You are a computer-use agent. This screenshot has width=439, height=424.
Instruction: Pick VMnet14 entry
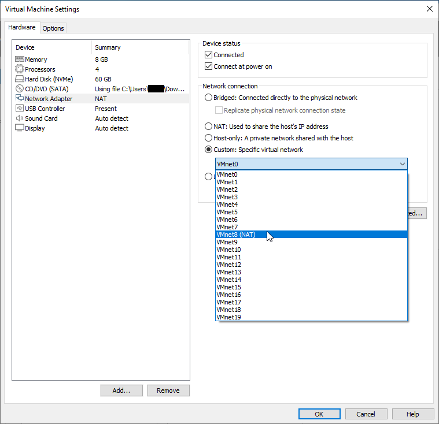tap(311, 280)
